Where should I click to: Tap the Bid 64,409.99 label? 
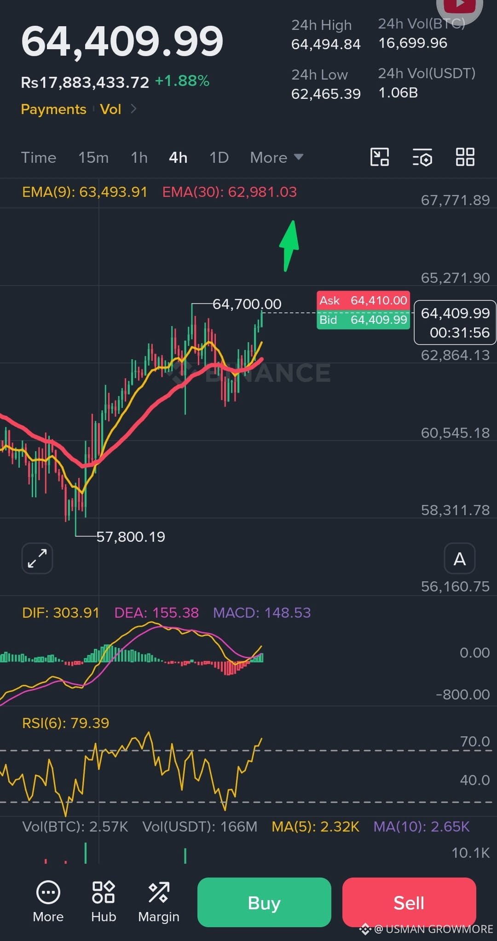[x=363, y=320]
